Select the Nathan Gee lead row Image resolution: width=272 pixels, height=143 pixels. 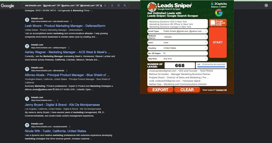(x=178, y=84)
